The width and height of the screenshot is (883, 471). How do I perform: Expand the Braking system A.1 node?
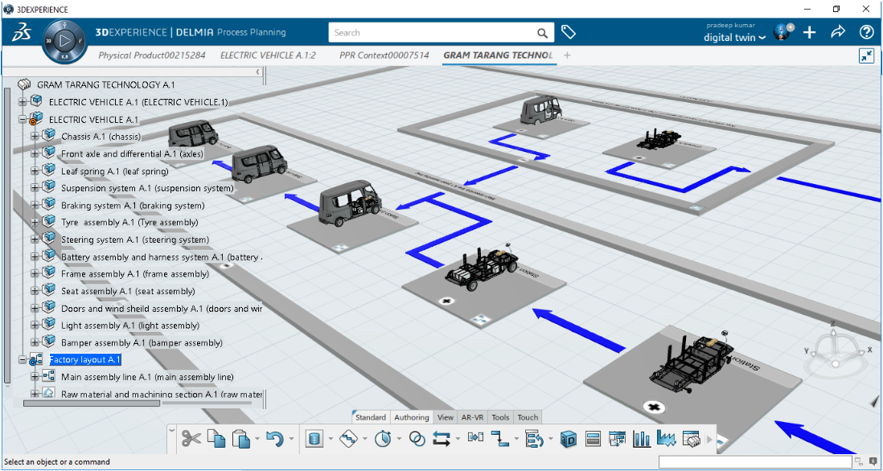click(35, 206)
